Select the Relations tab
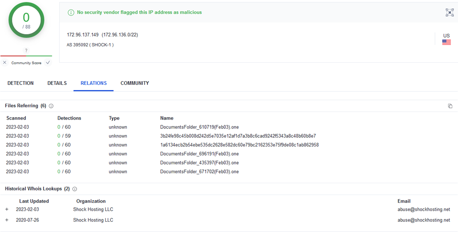458x232 pixels. [93, 83]
